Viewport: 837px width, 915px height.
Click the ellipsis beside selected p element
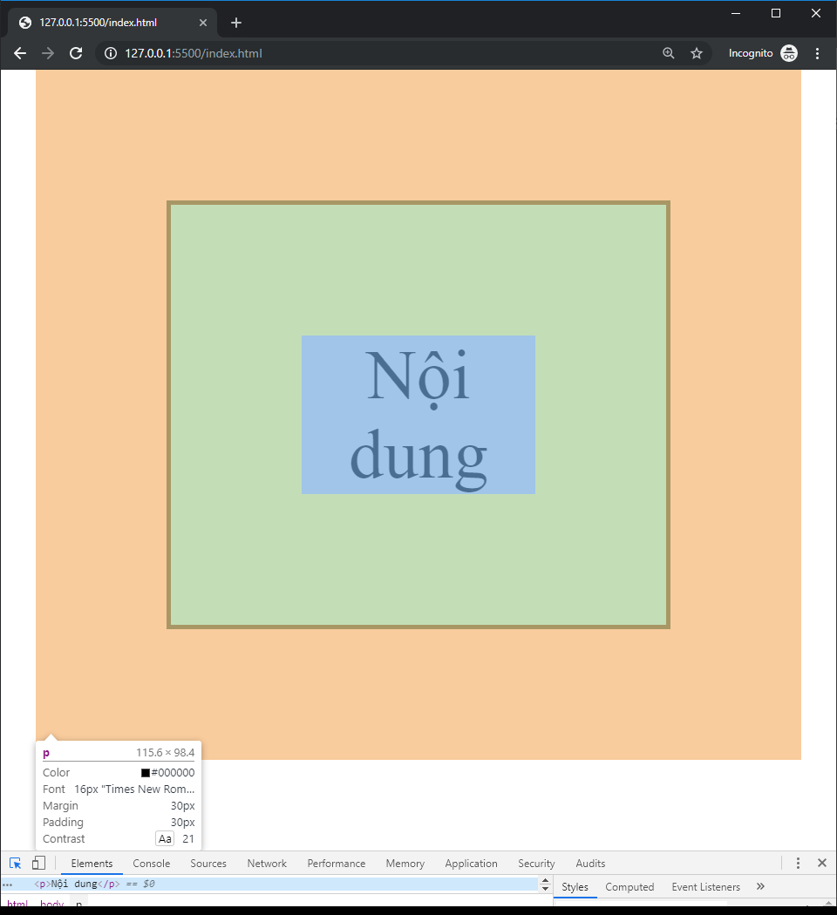[x=8, y=884]
